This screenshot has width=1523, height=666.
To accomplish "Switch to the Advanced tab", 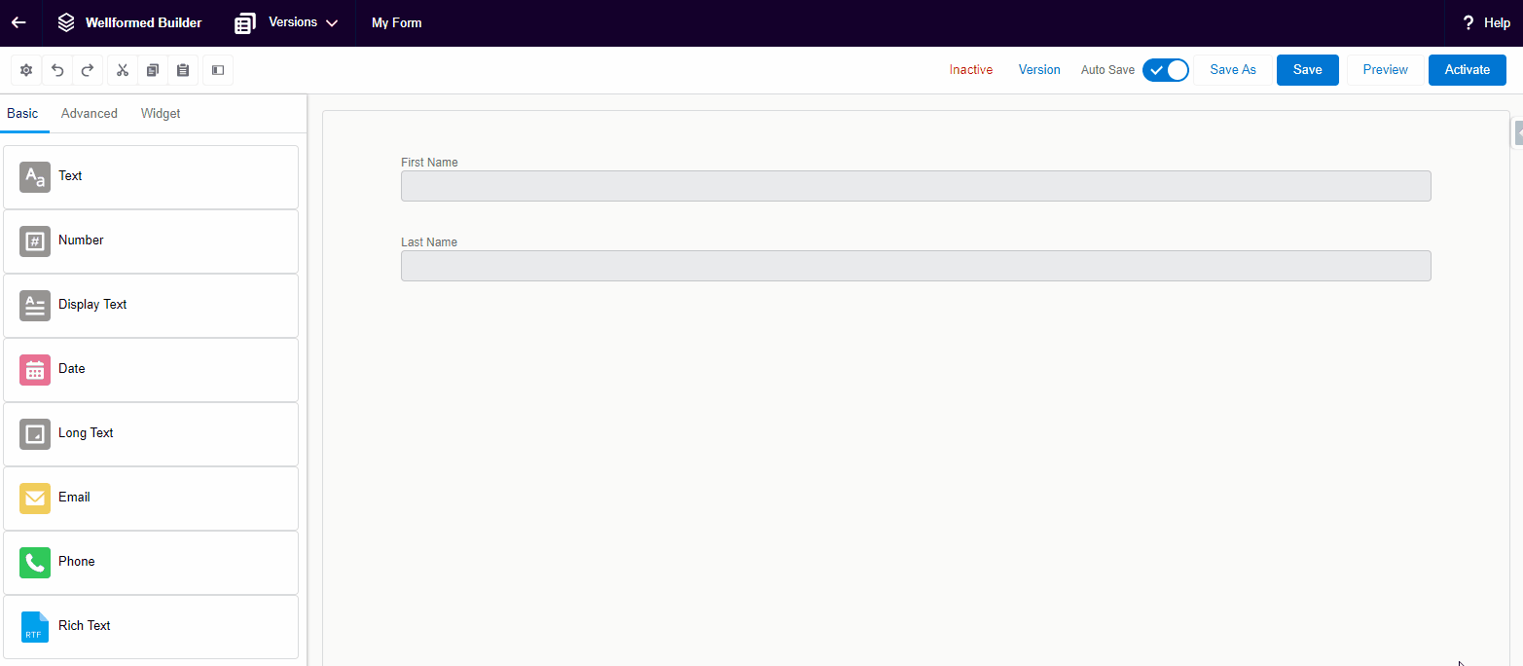I will point(89,114).
